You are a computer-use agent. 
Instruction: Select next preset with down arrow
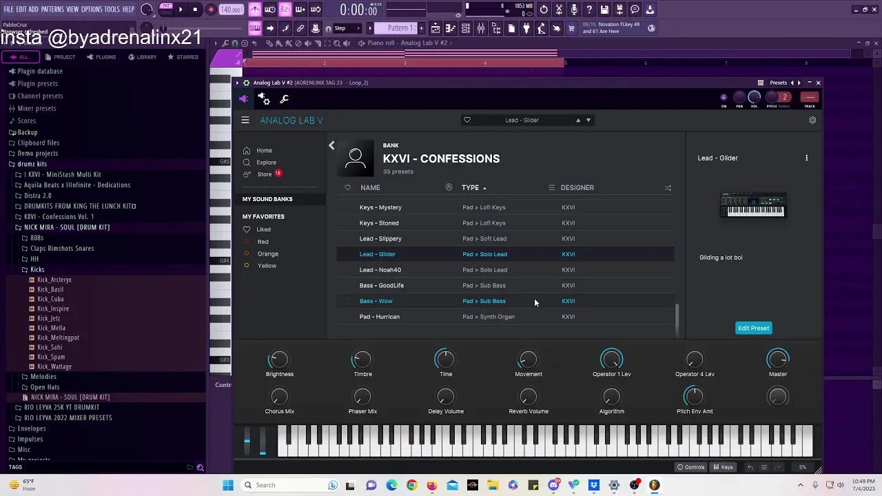[588, 120]
